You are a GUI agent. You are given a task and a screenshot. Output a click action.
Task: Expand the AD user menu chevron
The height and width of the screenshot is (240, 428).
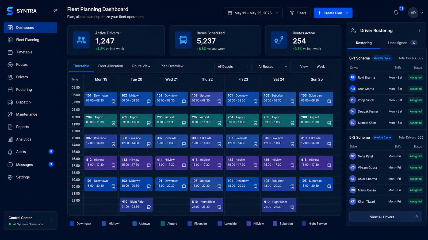point(422,13)
